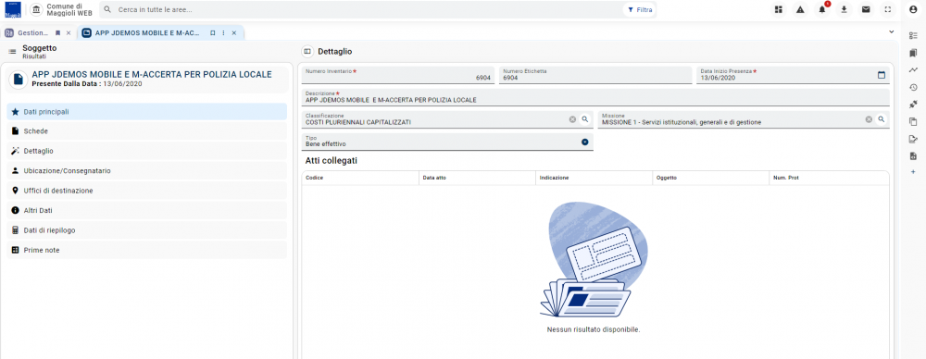
Task: Open the notifications bell with red badge
Action: [822, 9]
